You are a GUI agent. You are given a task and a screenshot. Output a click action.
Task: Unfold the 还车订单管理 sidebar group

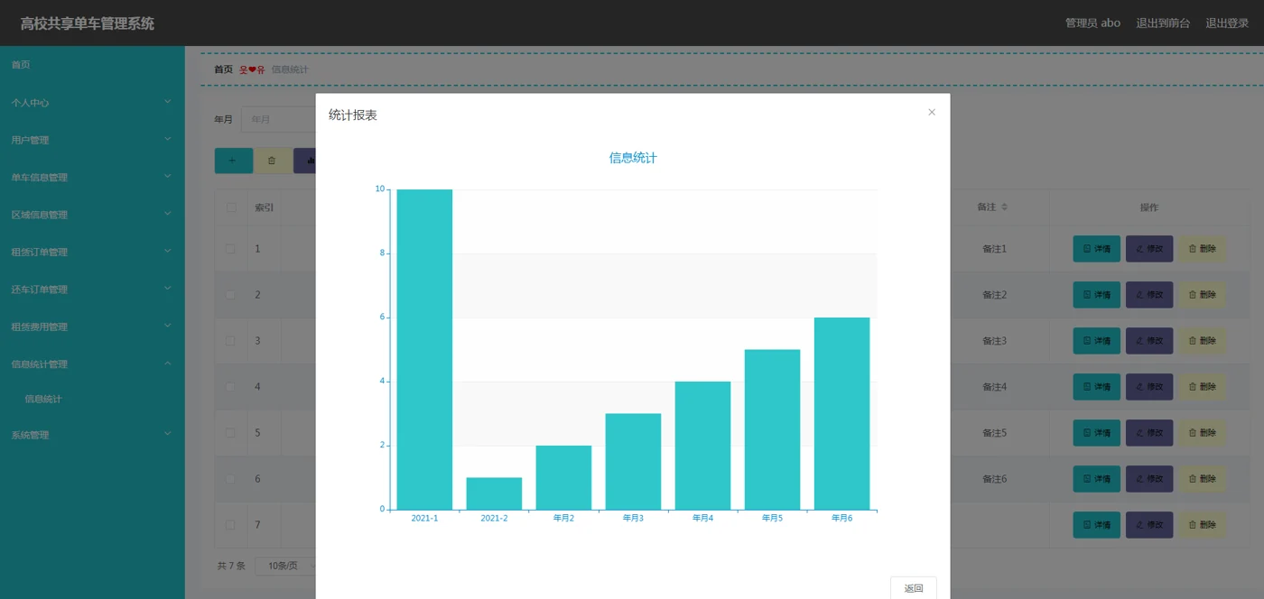click(x=92, y=290)
